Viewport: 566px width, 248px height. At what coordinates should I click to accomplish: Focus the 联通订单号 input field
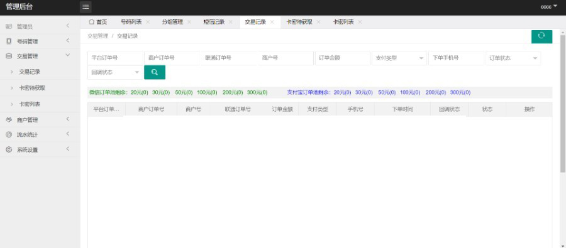click(x=229, y=58)
